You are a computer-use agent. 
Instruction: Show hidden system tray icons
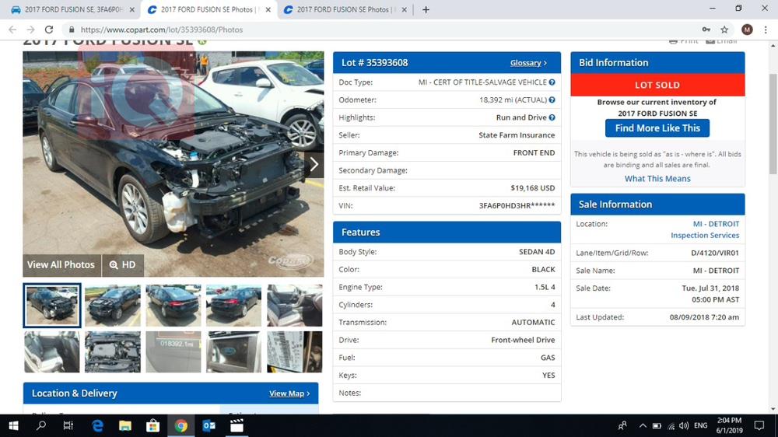[643, 425]
